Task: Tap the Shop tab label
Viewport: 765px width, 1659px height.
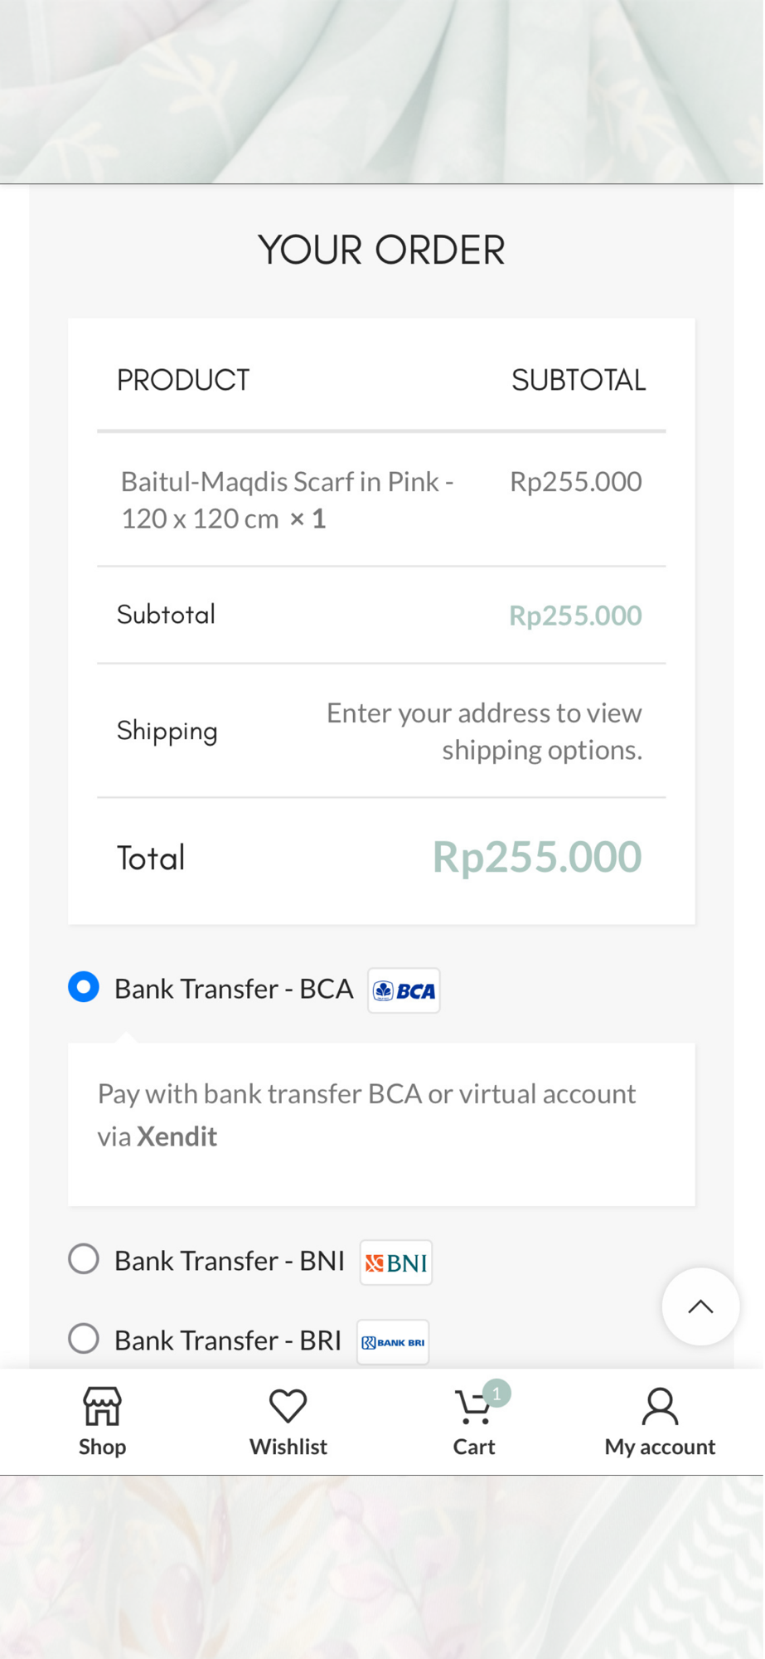Action: point(102,1447)
